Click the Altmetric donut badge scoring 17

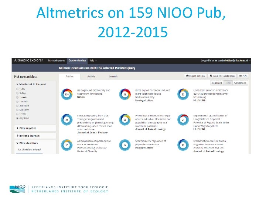coord(66,145)
